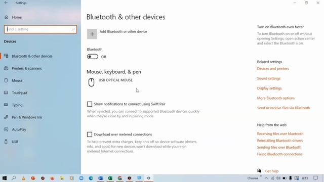Select Bluetooth & other devices in sidebar
The height and width of the screenshot is (182, 324).
(x=40, y=56)
